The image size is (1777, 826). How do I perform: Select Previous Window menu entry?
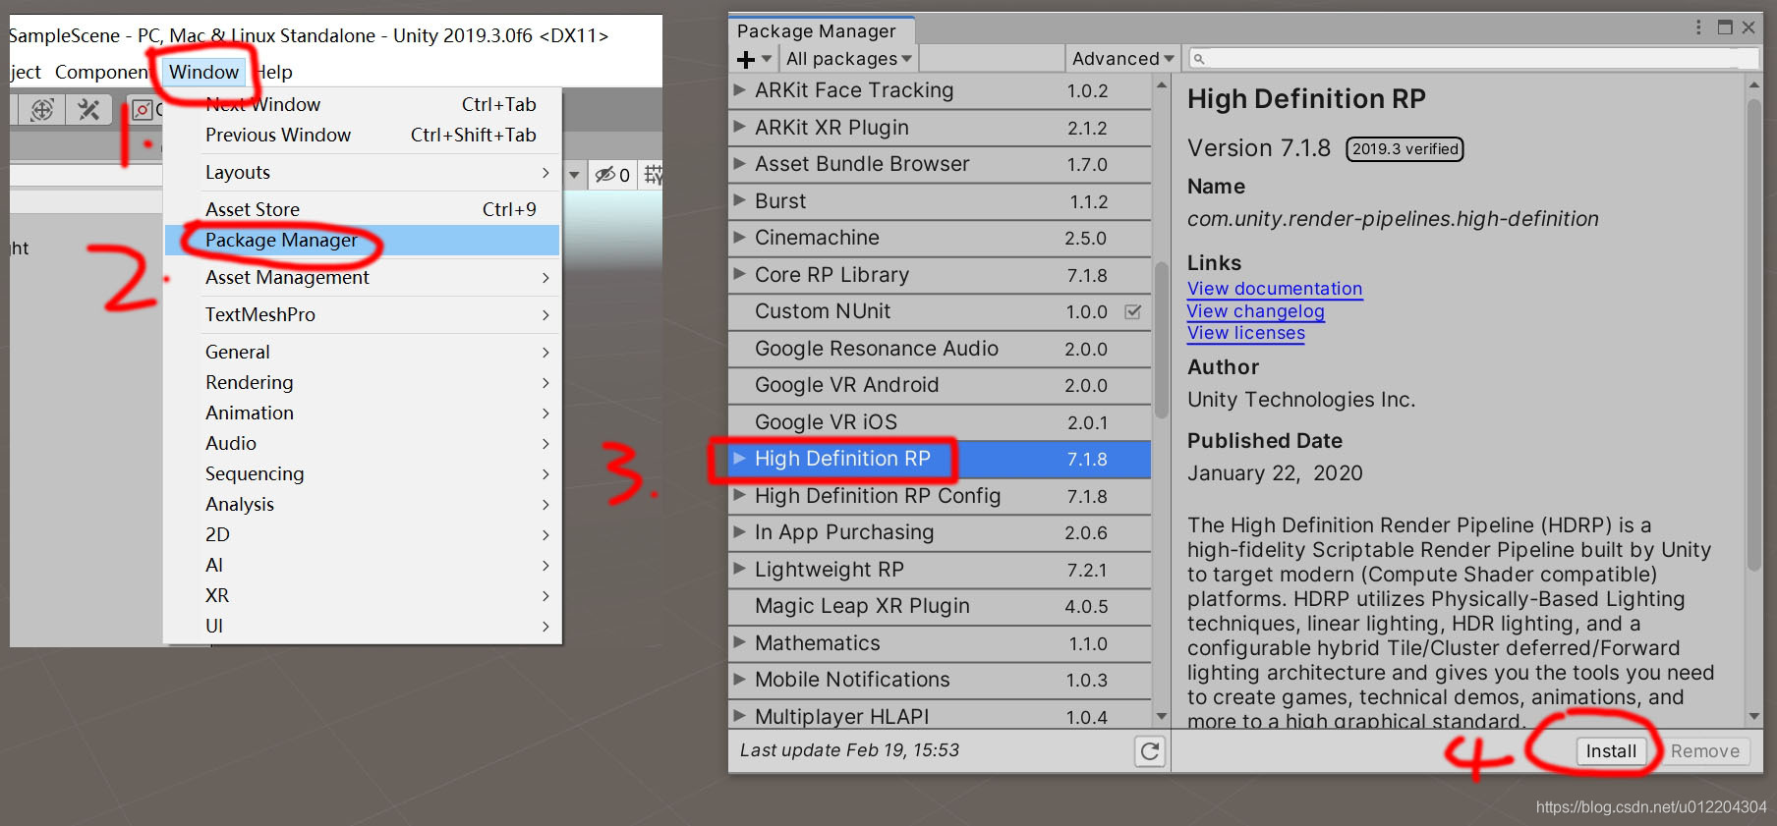363,135
